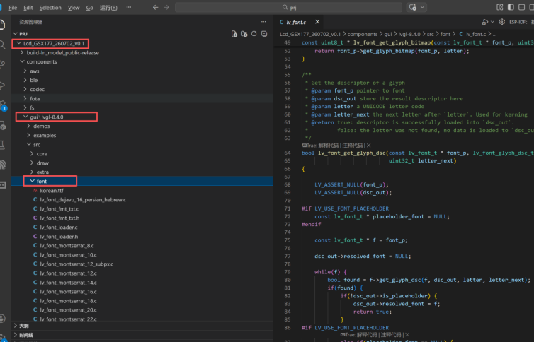Run the current file icon
The height and width of the screenshot is (342, 534).
[x=484, y=22]
